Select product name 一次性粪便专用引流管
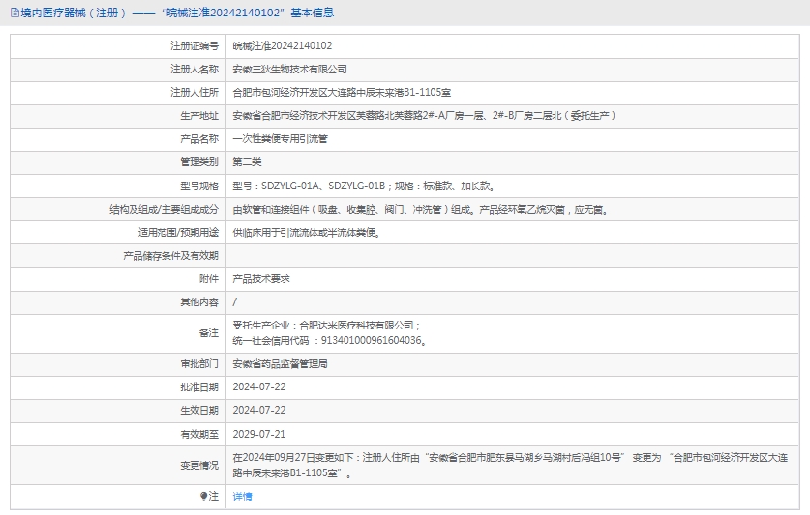810x515 pixels. (x=280, y=138)
